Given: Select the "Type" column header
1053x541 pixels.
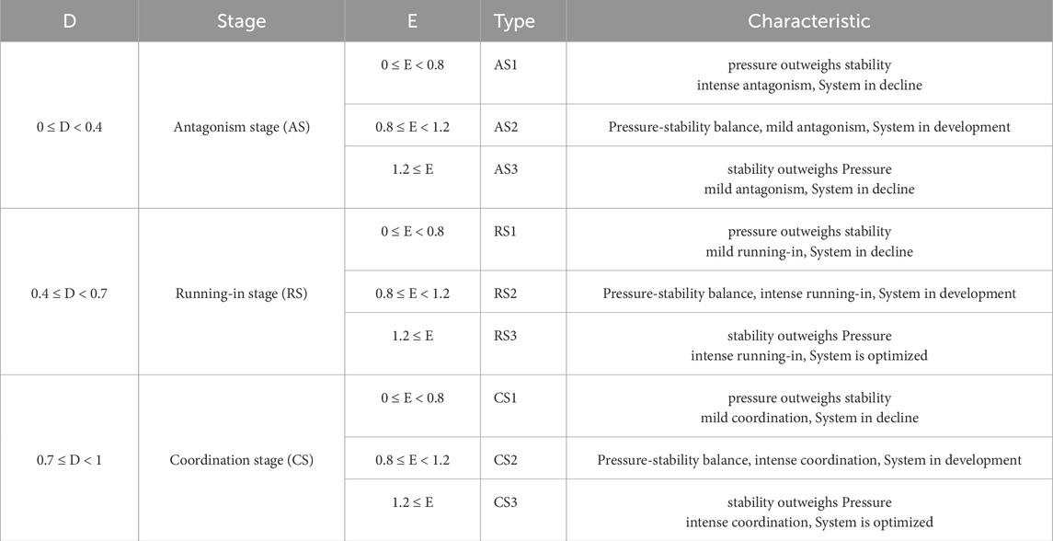Looking at the screenshot, I should click(x=514, y=21).
